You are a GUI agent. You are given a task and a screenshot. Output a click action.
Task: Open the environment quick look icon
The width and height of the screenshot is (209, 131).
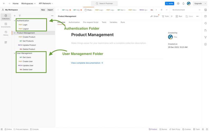[205, 10]
